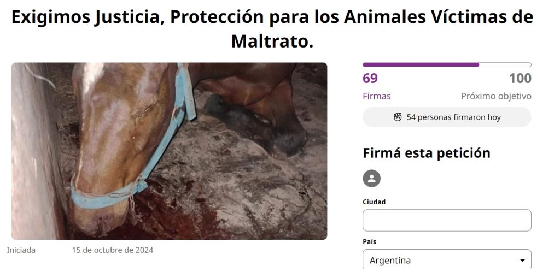Select the Argentina country combo box
The width and height of the screenshot is (560, 272).
coord(447,260)
